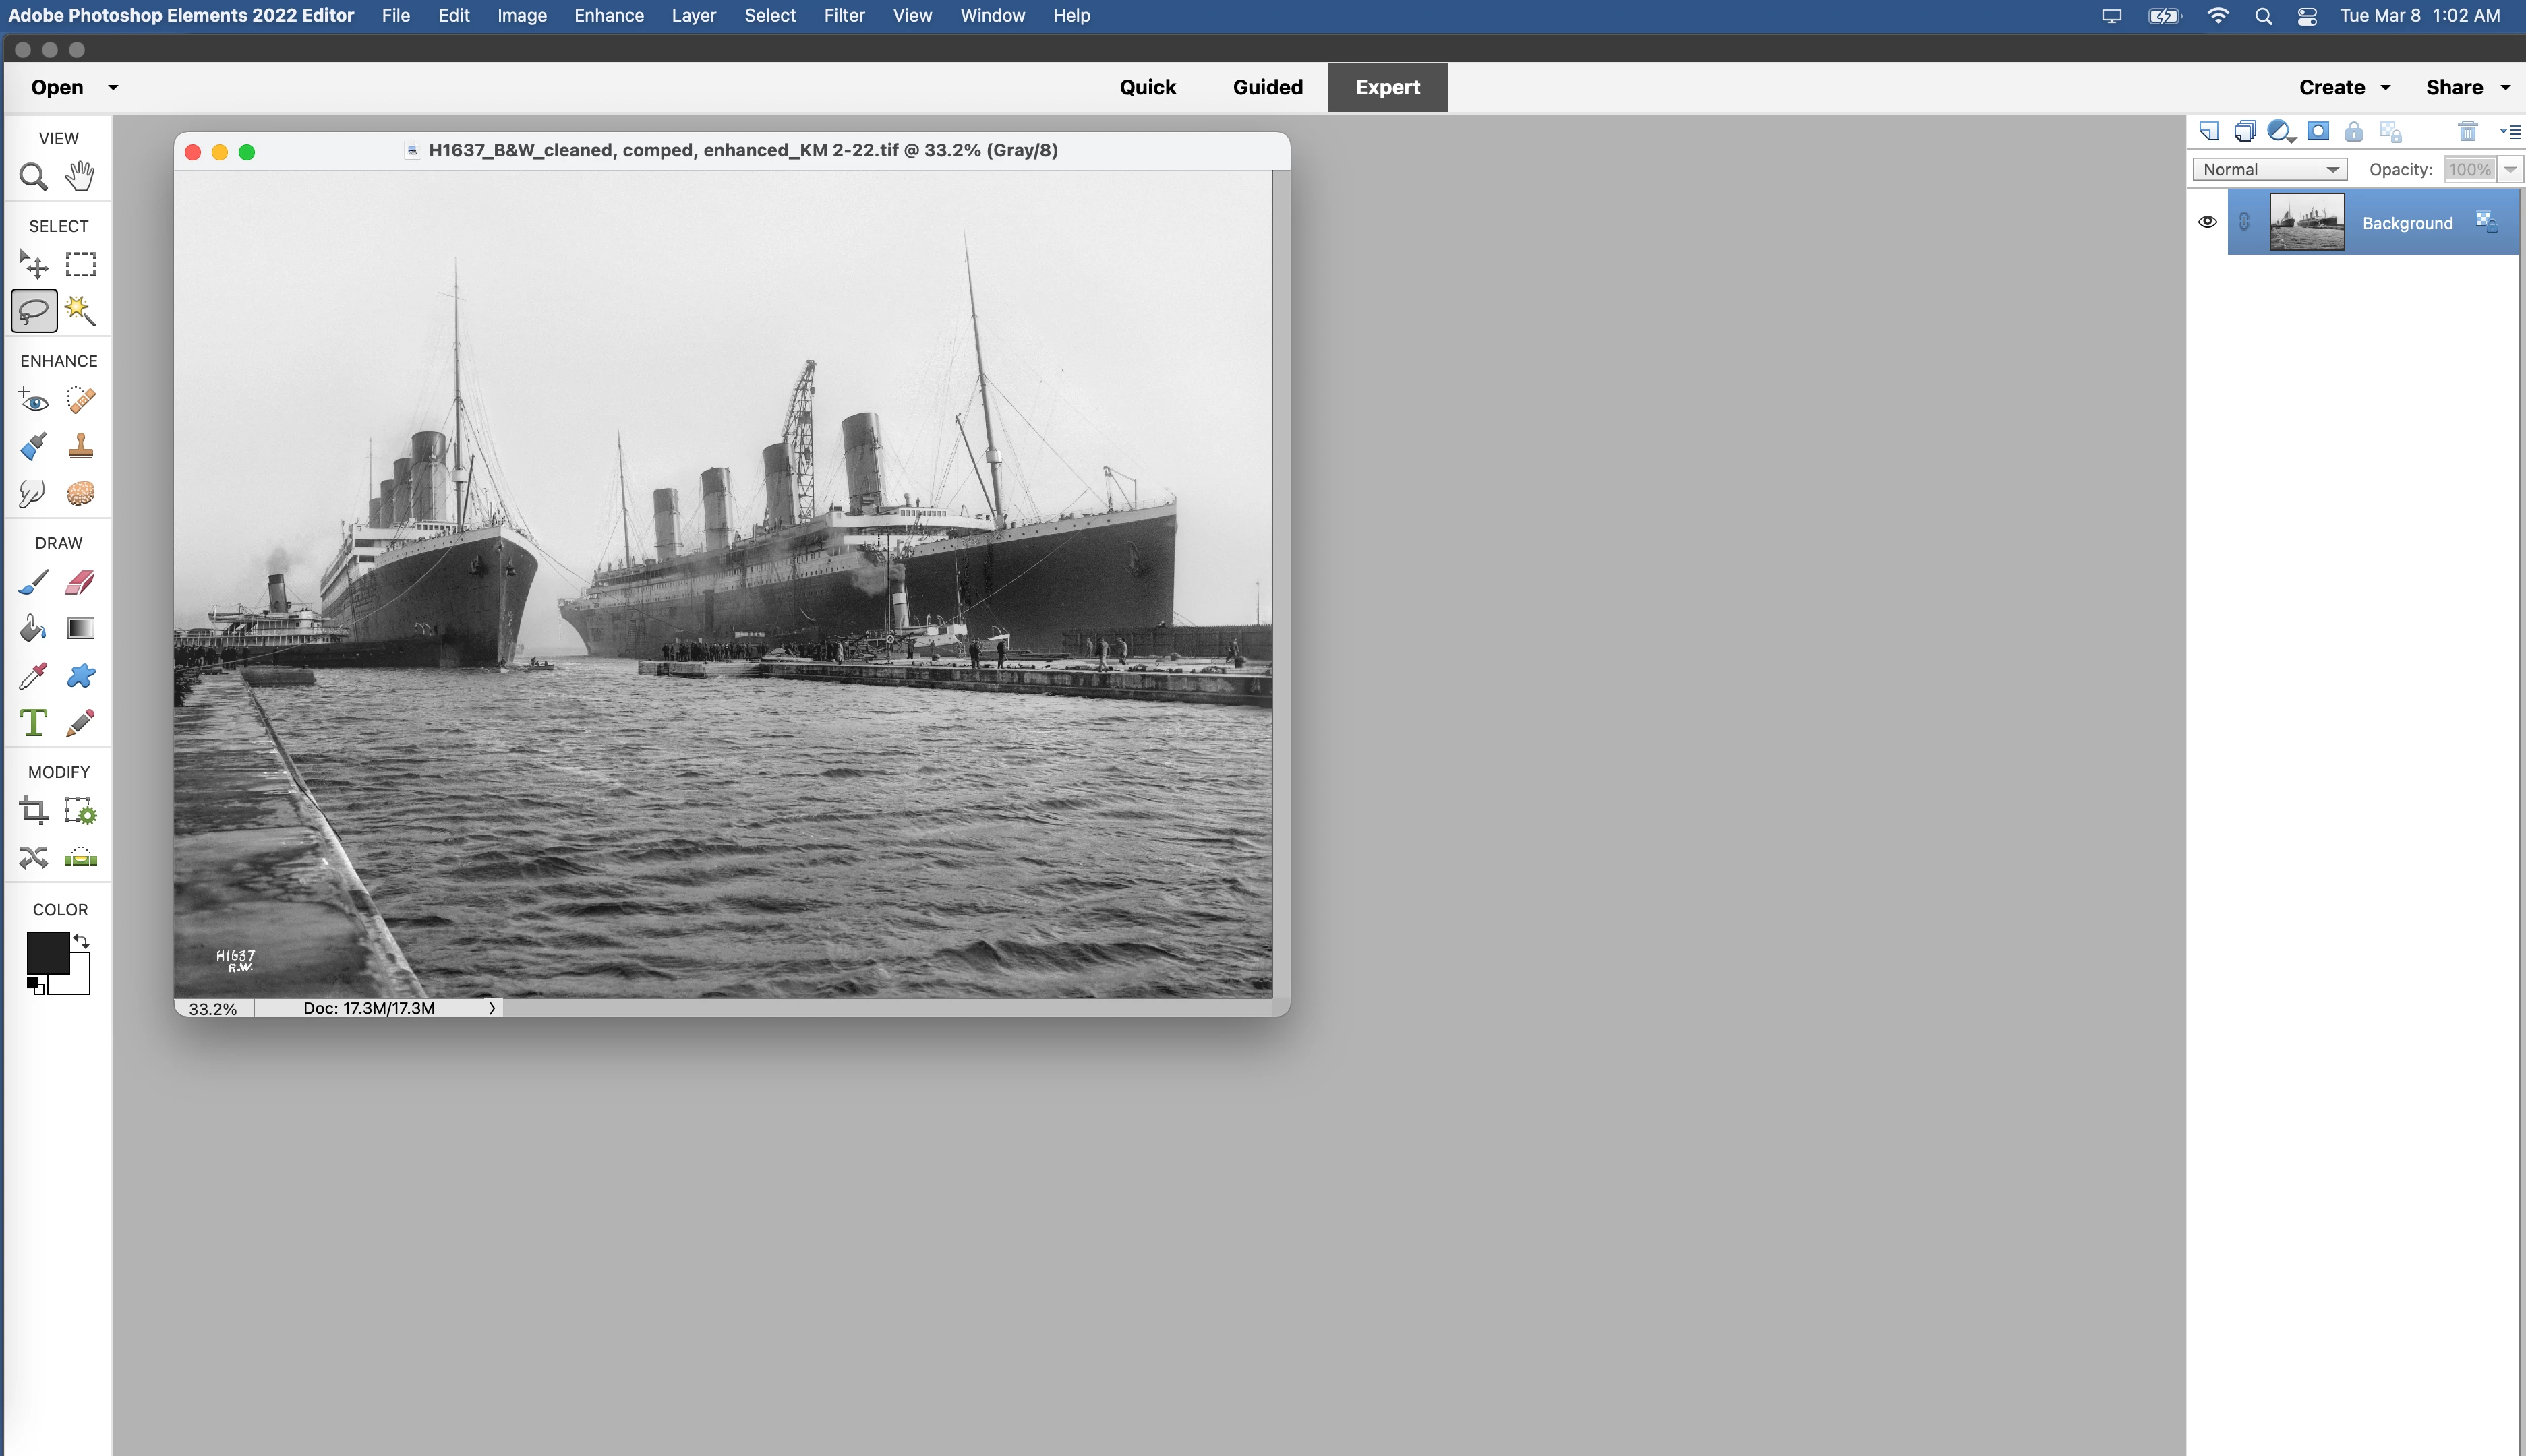Expand the Create dropdown menu
The height and width of the screenshot is (1456, 2526).
click(x=2344, y=87)
